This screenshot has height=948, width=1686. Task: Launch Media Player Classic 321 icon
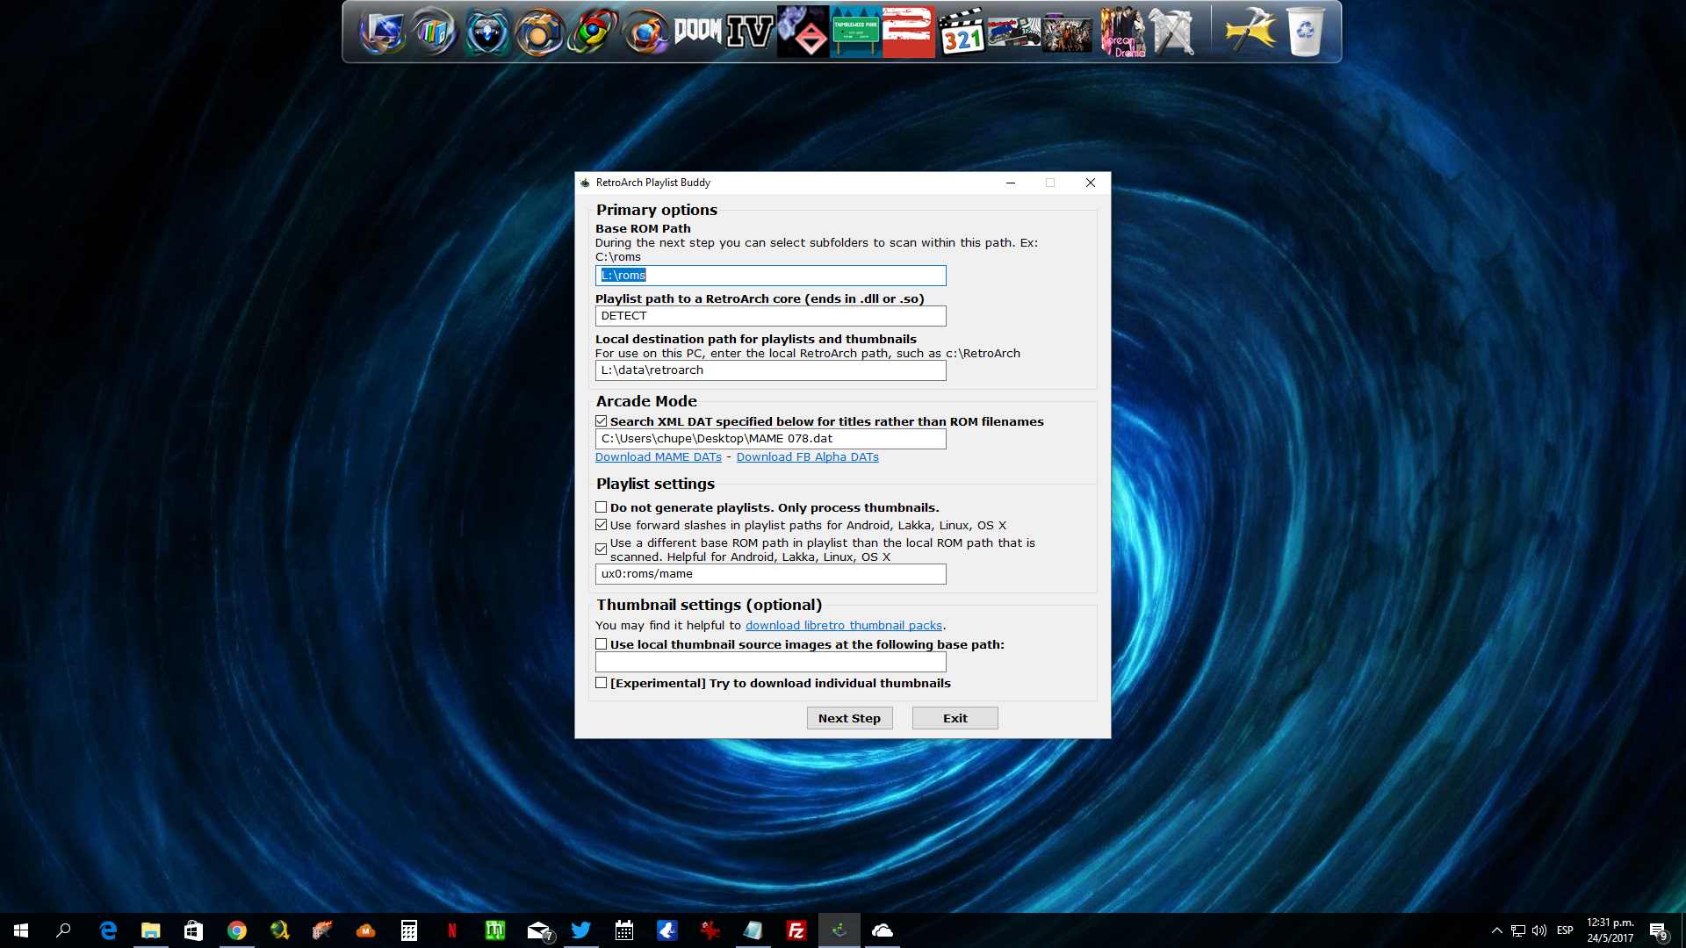point(961,32)
